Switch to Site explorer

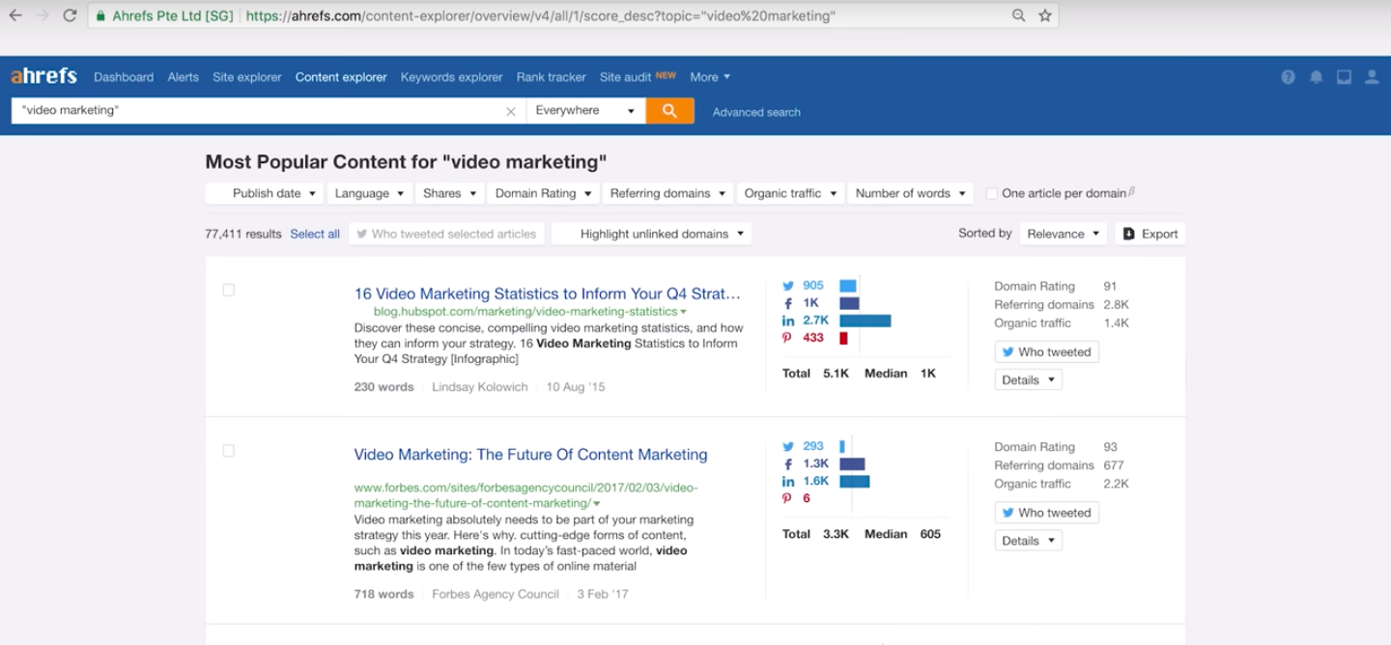[247, 77]
